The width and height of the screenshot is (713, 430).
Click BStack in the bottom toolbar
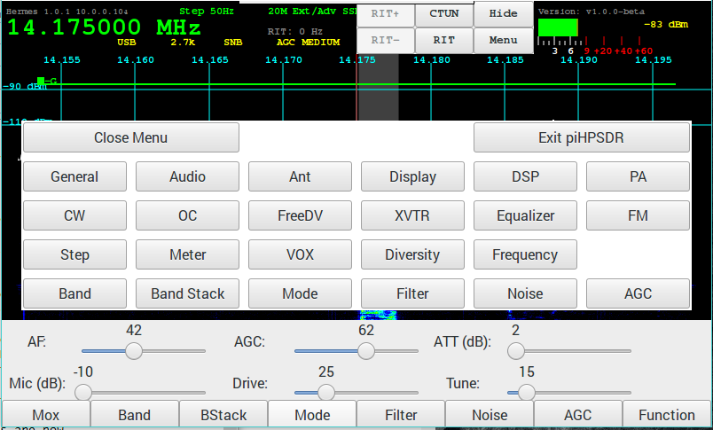click(223, 415)
